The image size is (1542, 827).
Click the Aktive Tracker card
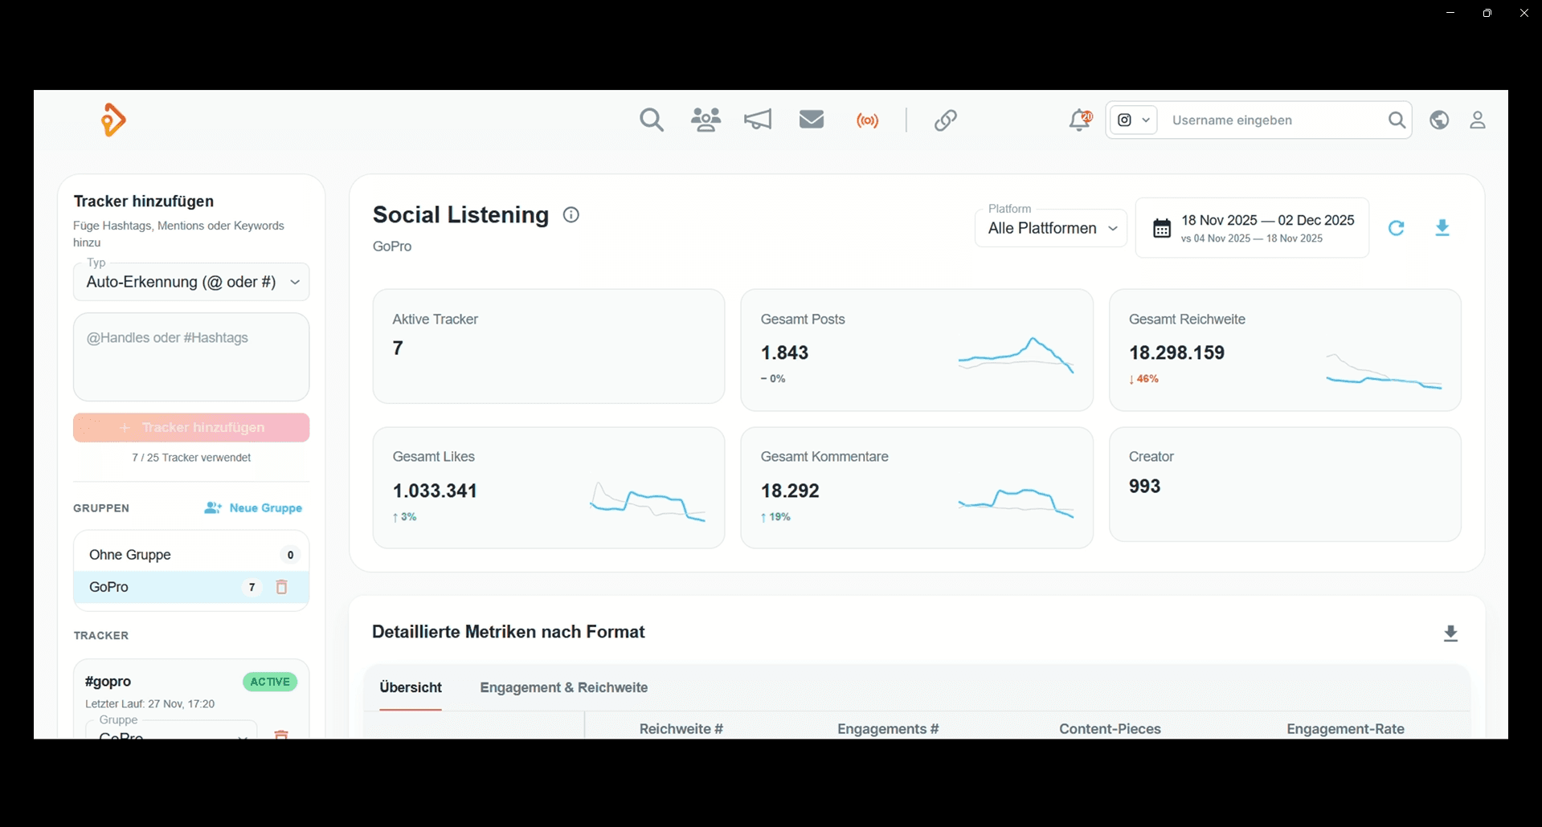click(549, 346)
